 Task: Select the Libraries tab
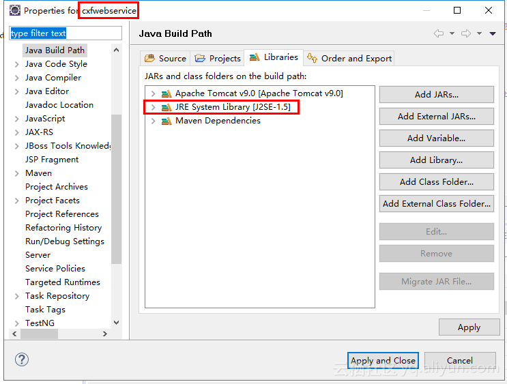(x=274, y=57)
